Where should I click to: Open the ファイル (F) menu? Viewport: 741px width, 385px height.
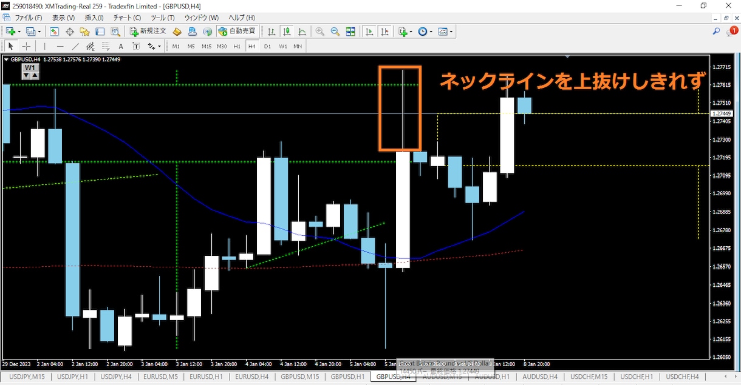click(x=28, y=18)
